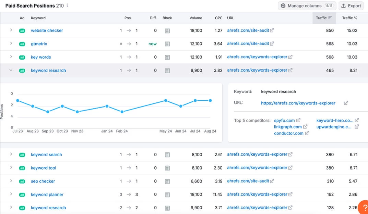
Task: Open external link icon for key words URL
Action: 290,57
